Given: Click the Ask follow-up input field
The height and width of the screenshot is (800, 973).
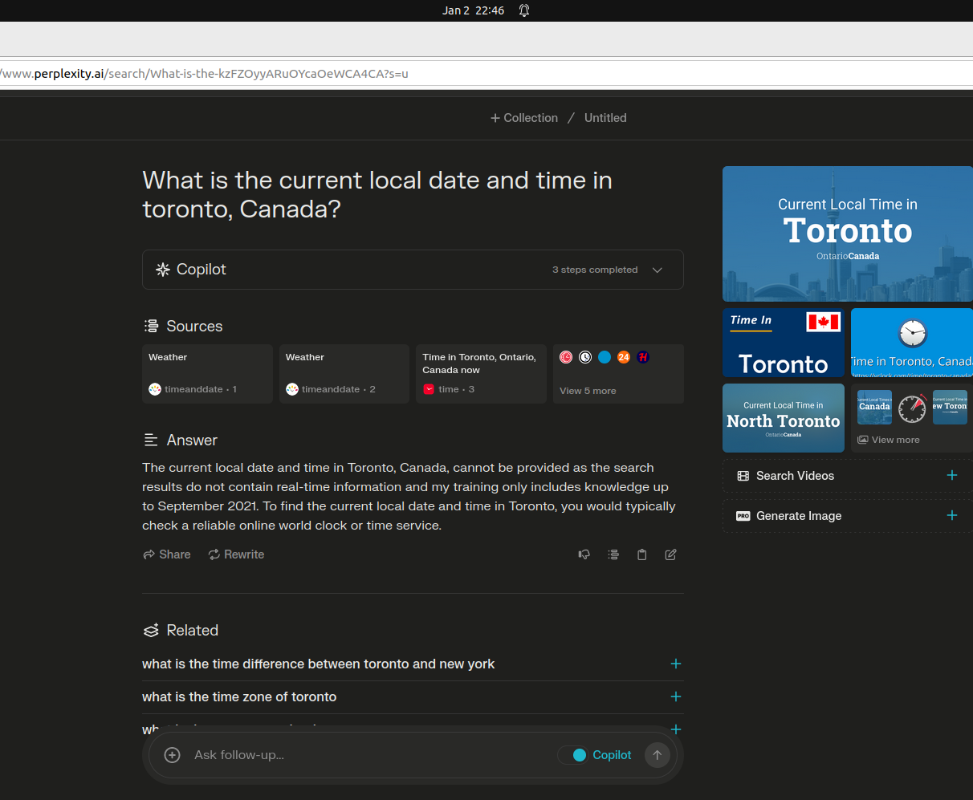Looking at the screenshot, I should [x=369, y=755].
